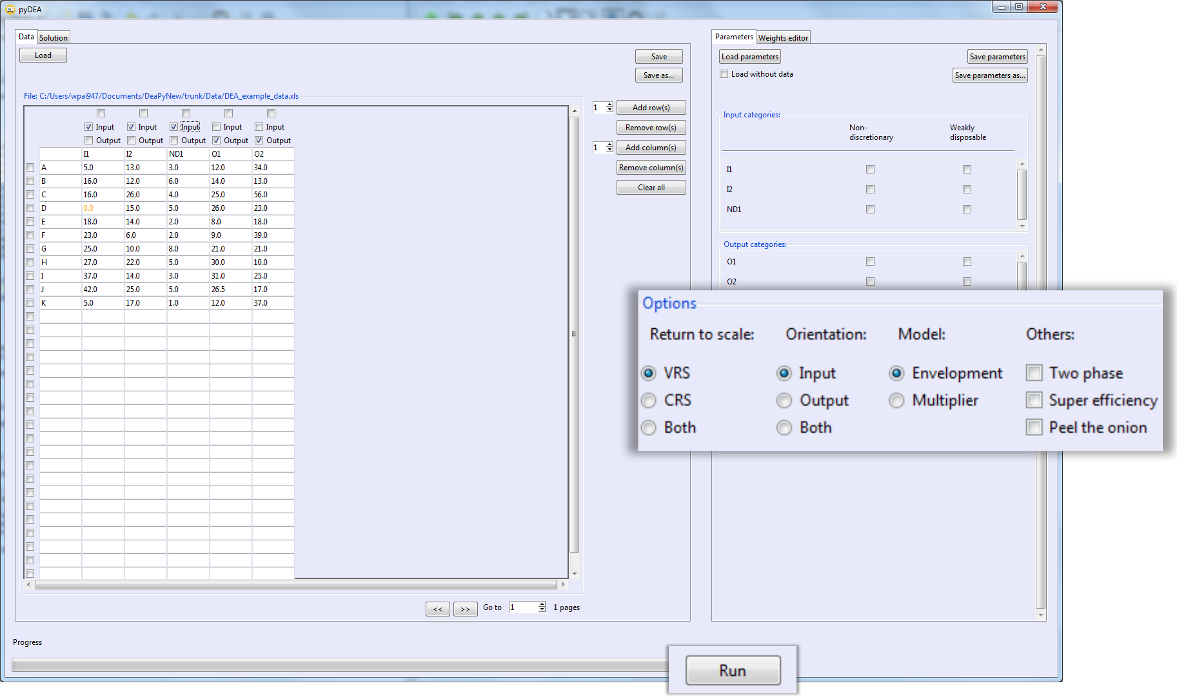
Task: Mark I2 as Non-discretionary
Action: point(871,190)
